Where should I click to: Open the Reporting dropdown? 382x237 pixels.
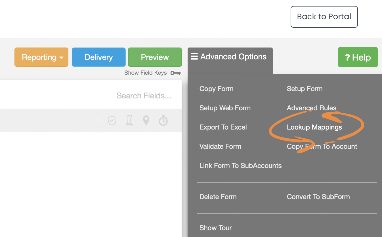pos(41,57)
